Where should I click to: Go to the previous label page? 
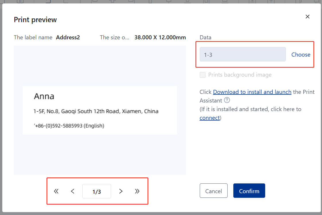point(73,191)
